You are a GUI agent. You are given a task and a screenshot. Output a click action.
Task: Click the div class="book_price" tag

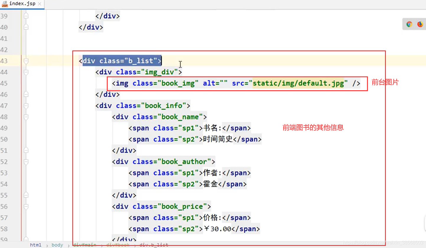click(x=161, y=206)
